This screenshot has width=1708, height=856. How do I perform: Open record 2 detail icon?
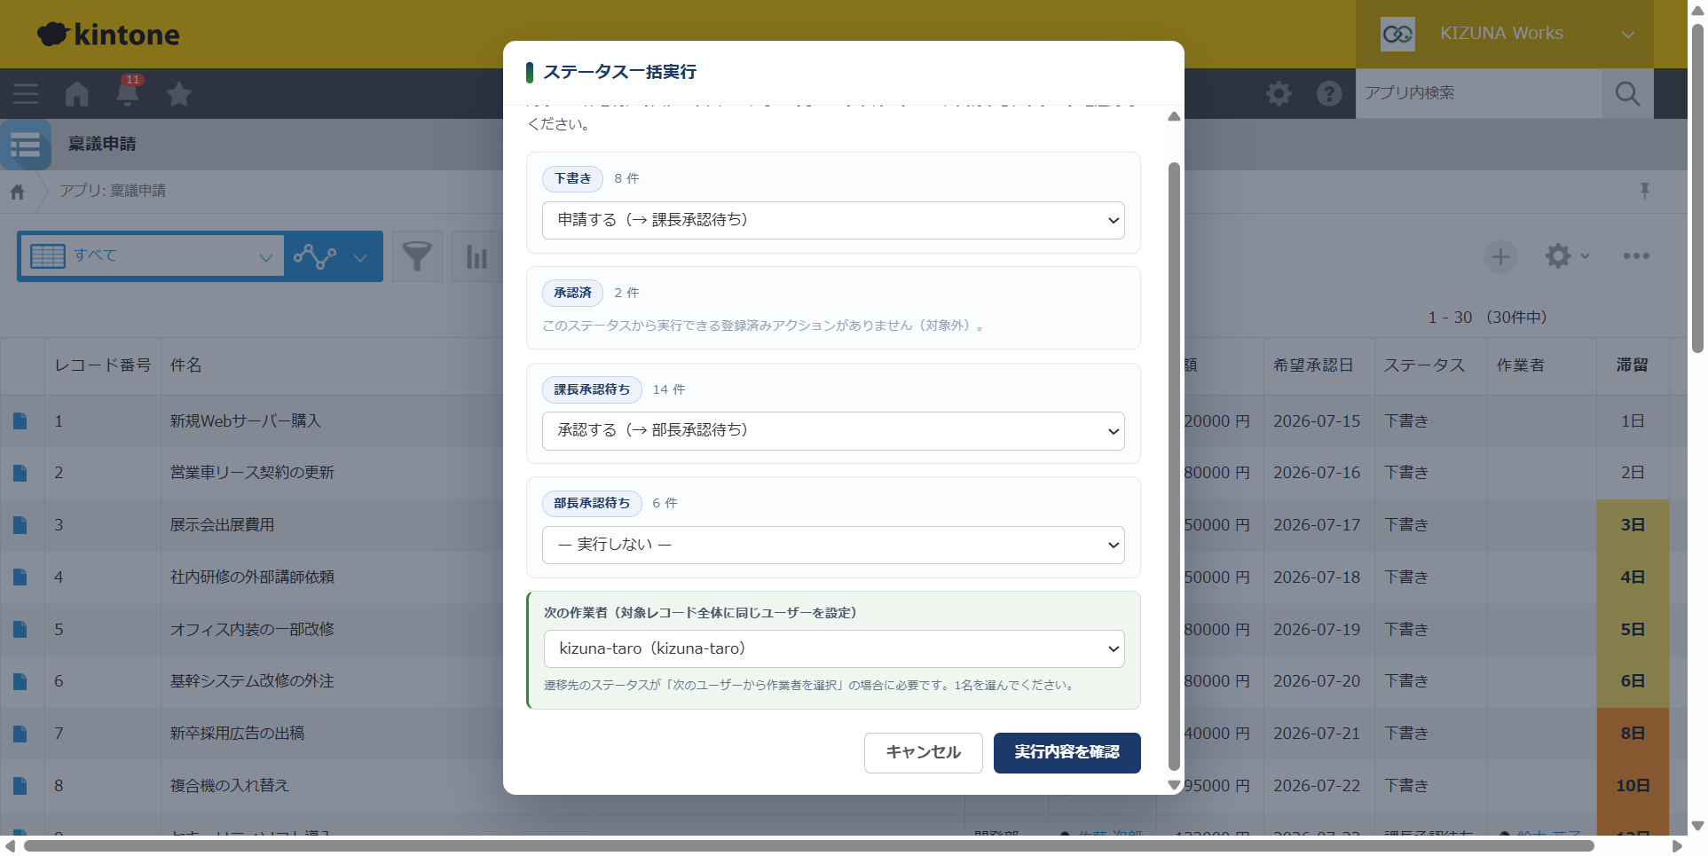click(20, 473)
